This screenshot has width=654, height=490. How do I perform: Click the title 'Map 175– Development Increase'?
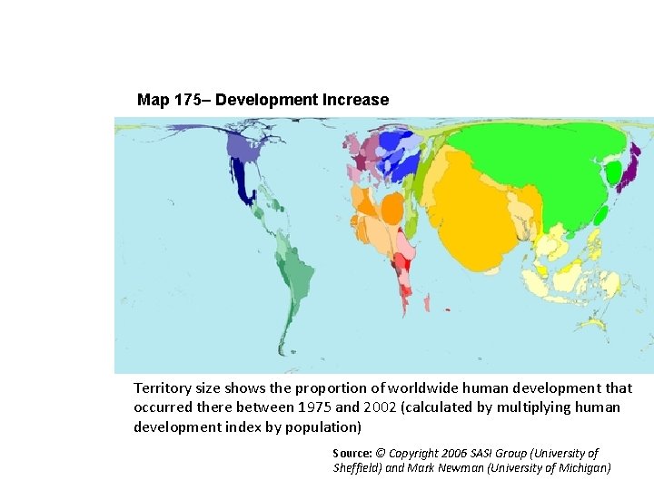[263, 100]
